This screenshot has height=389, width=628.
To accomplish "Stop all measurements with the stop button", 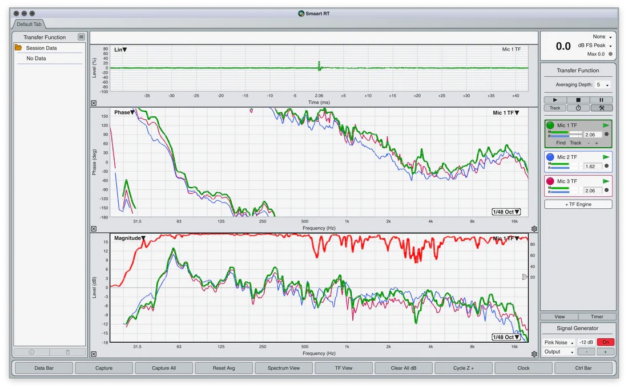I will (578, 100).
